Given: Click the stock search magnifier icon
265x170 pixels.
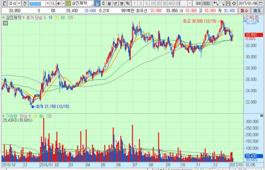Looking at the screenshot, I should click(x=53, y=3).
